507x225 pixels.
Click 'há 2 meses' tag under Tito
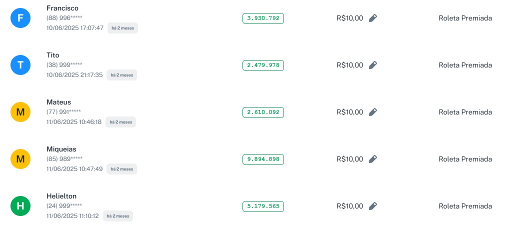[x=121, y=75]
